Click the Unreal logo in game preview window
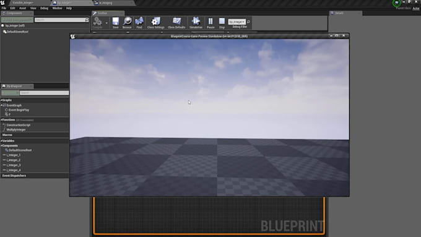421x237 pixels. pos(72,37)
